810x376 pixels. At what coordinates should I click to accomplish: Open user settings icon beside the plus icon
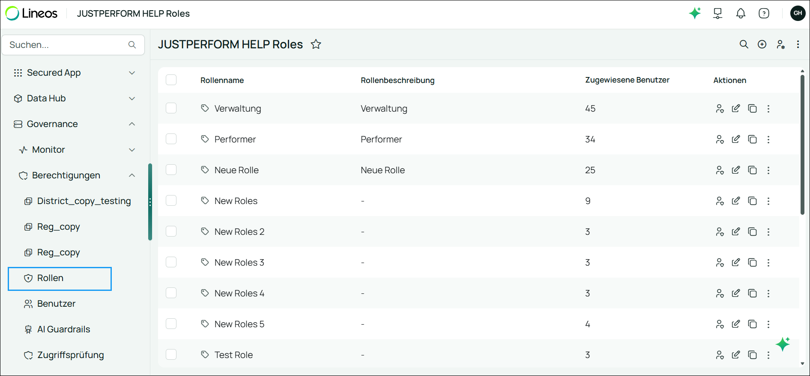780,44
